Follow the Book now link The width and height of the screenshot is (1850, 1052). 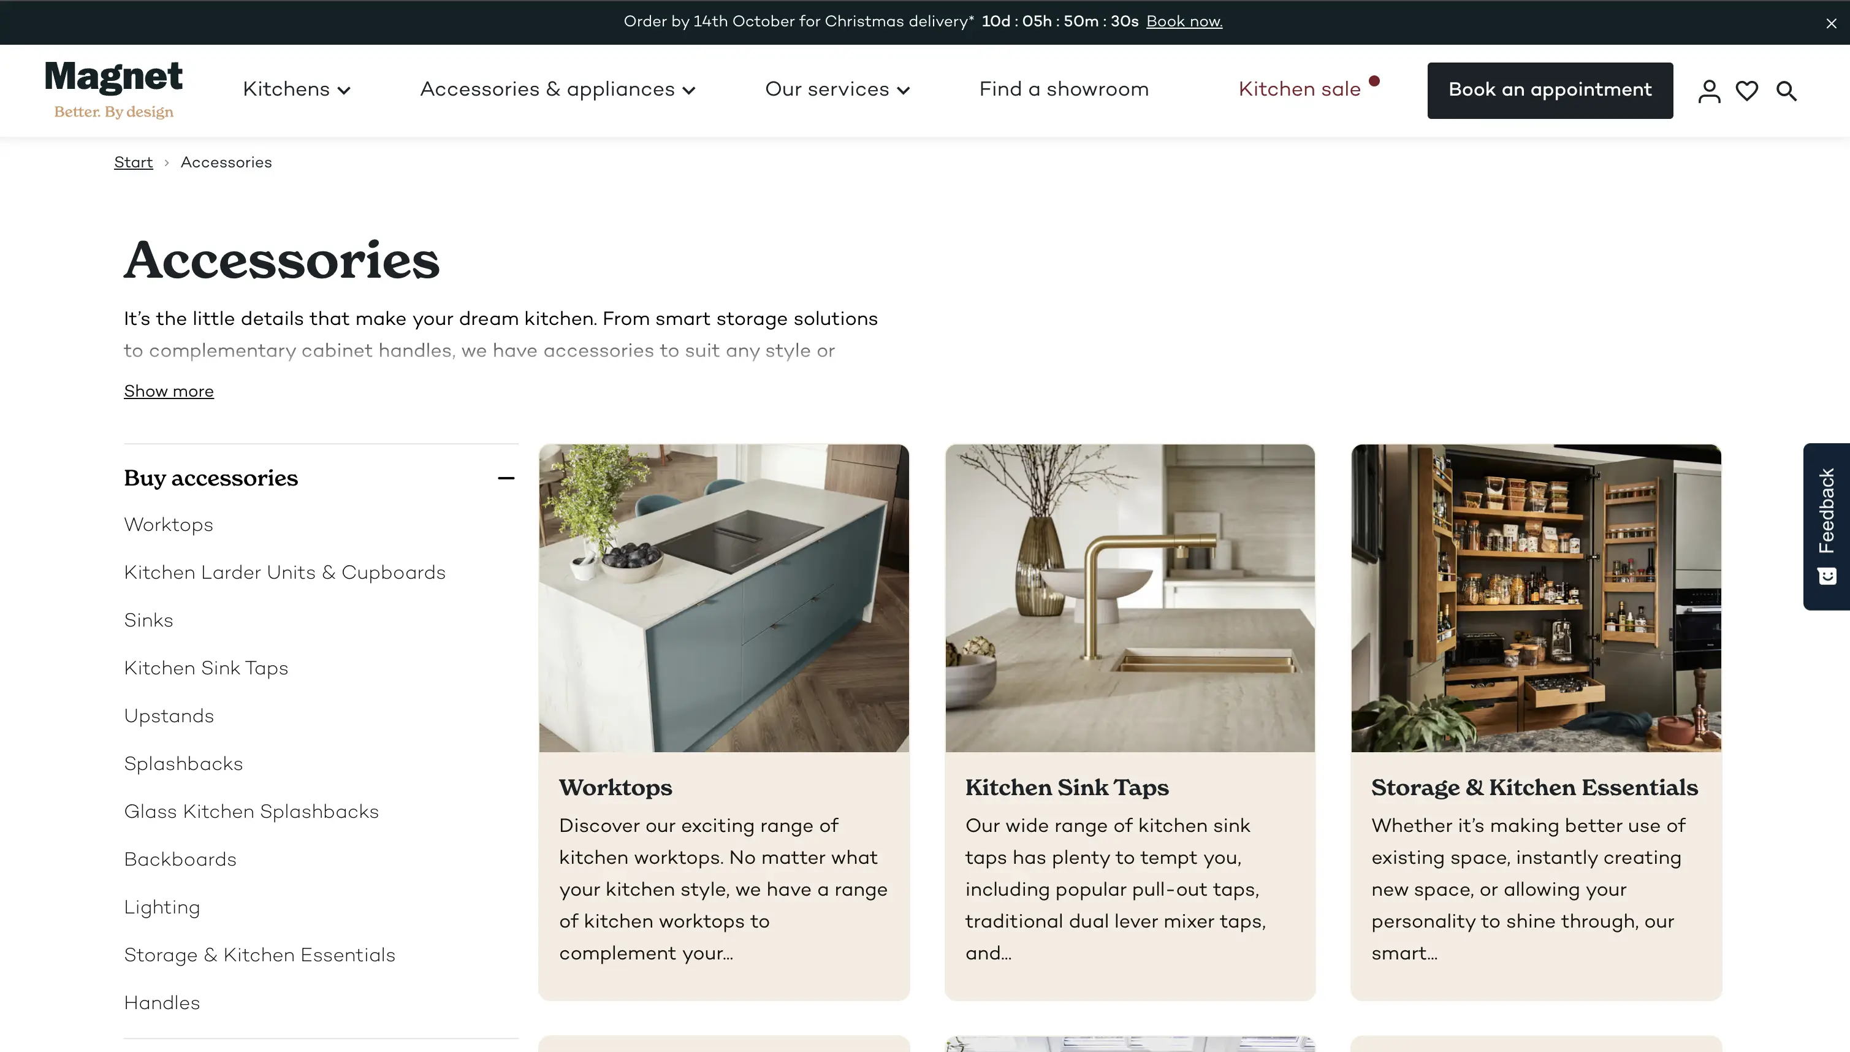tap(1184, 21)
